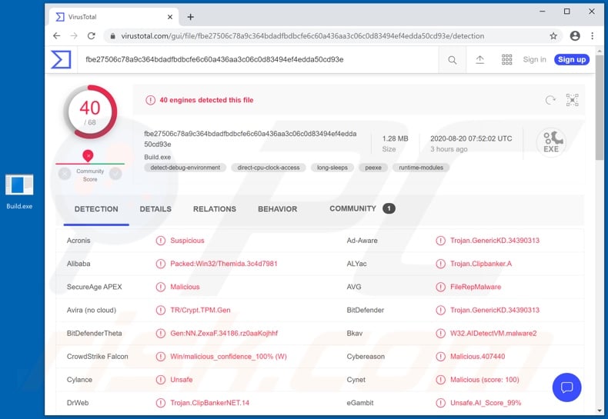608x419 pixels.
Task: Click the long-sleeps tag
Action: 332,168
